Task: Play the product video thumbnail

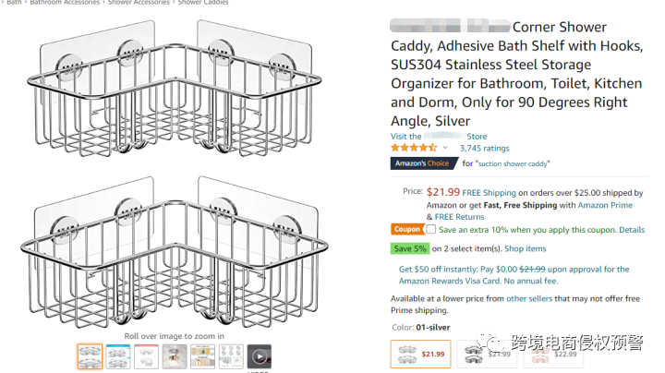Action: point(260,357)
